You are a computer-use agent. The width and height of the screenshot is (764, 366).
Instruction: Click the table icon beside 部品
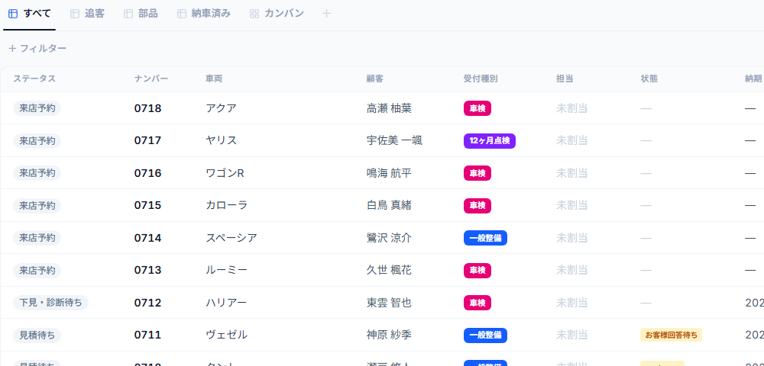click(128, 14)
